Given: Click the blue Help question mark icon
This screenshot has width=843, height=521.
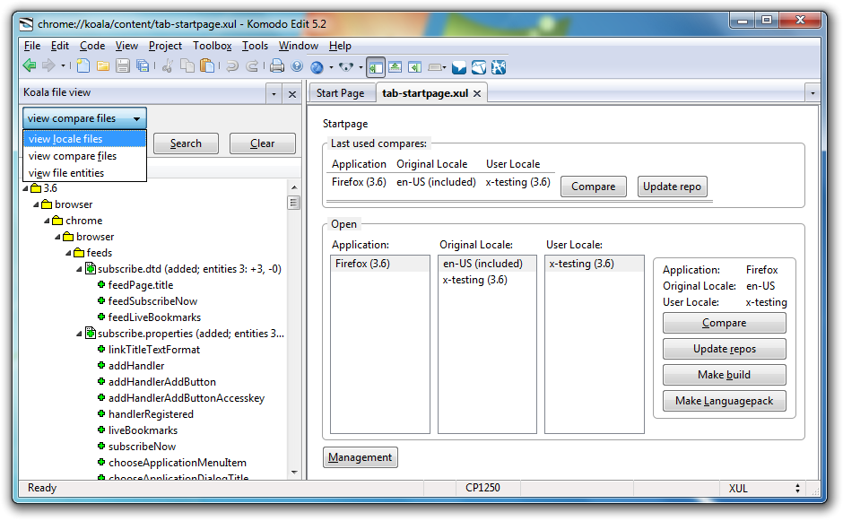Looking at the screenshot, I should point(297,66).
